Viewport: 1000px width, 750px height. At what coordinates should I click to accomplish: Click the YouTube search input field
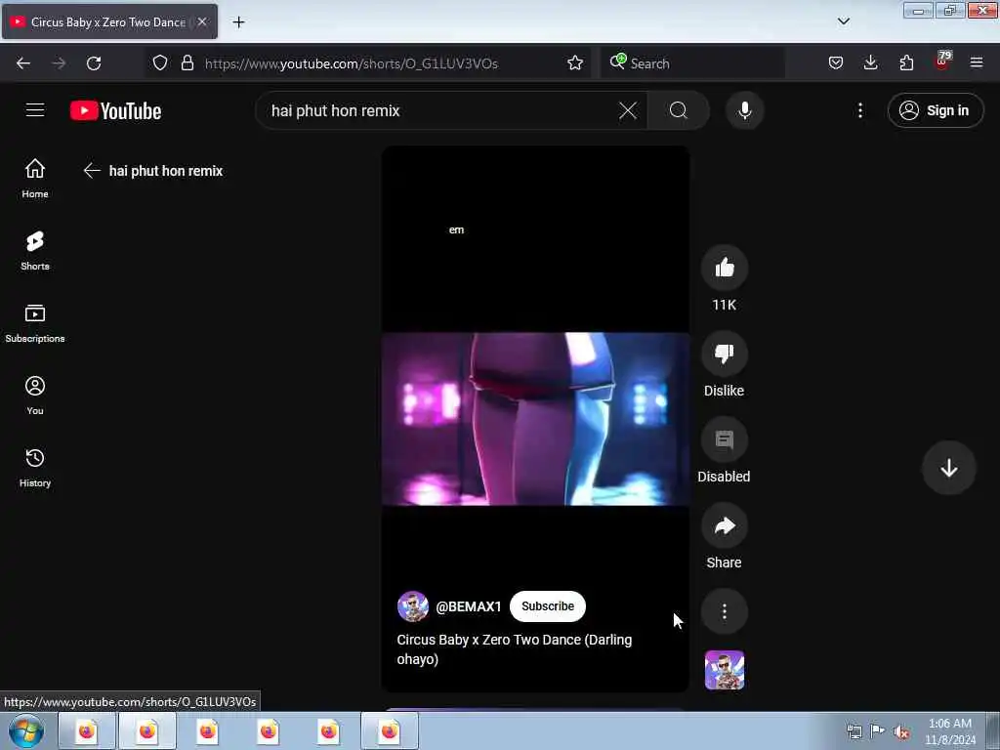[440, 110]
